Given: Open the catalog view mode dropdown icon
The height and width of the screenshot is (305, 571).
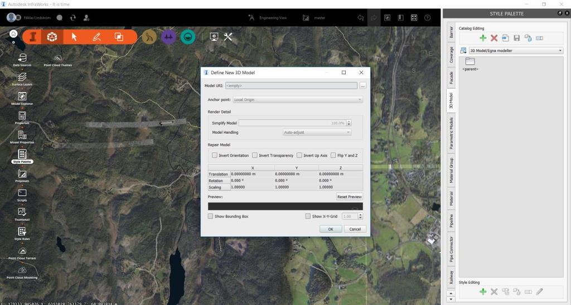Looking at the screenshot, I should tap(463, 51).
